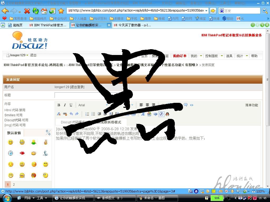Screen dimensions: 270x202
Task: Expand the longer129 user dropdown
Action: 27,55
